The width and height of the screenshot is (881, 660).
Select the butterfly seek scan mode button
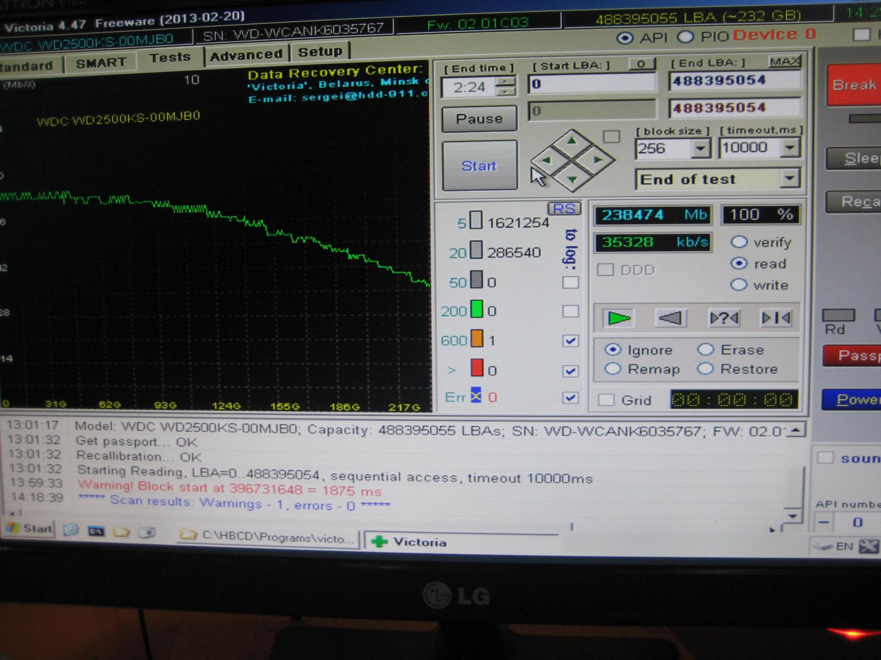(776, 317)
